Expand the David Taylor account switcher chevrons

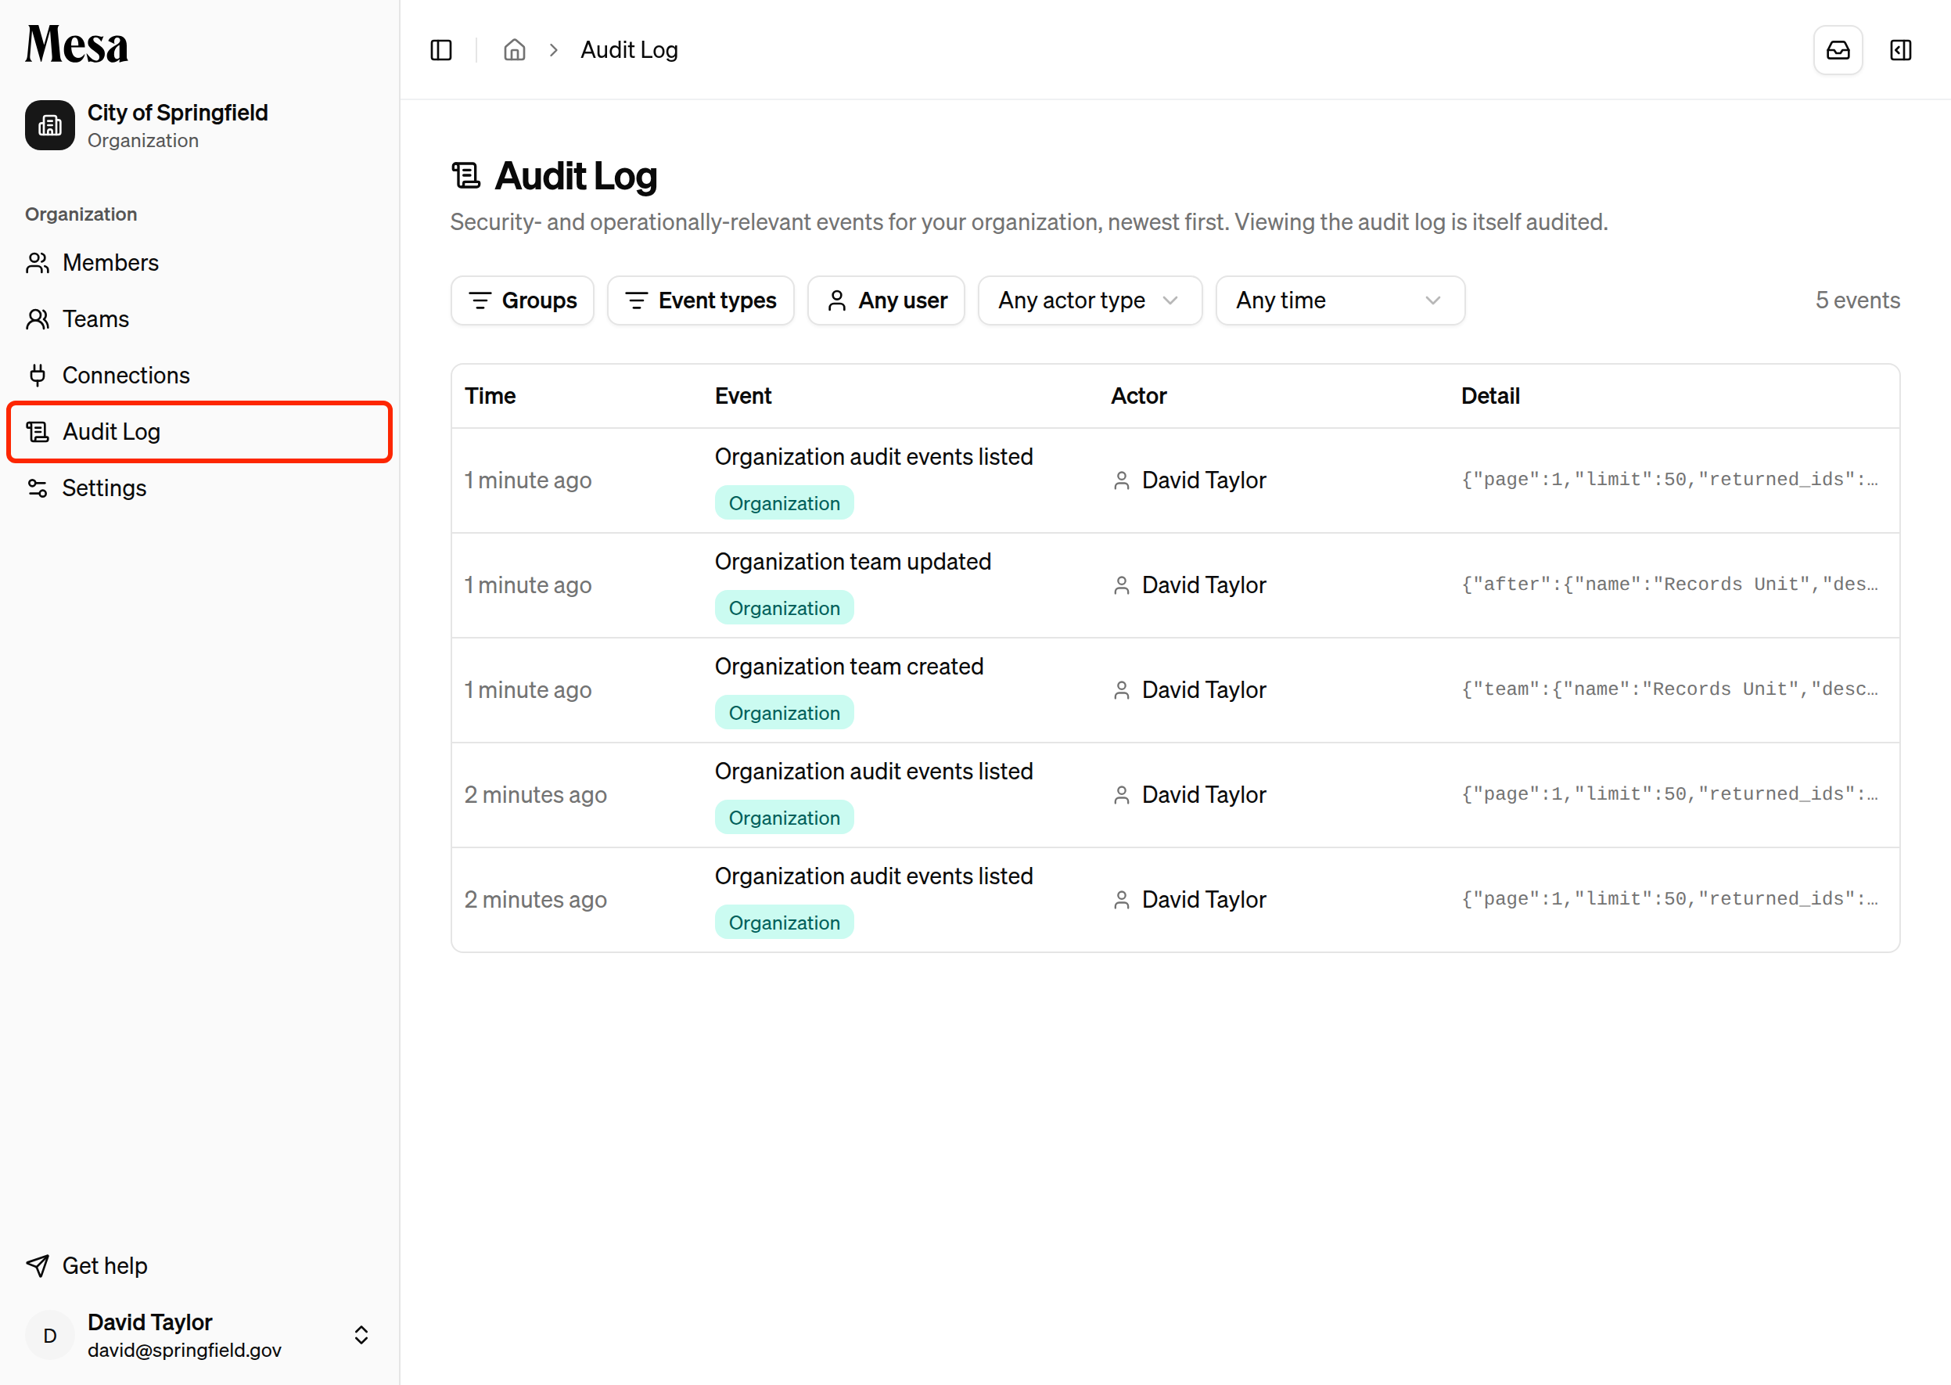click(x=361, y=1336)
